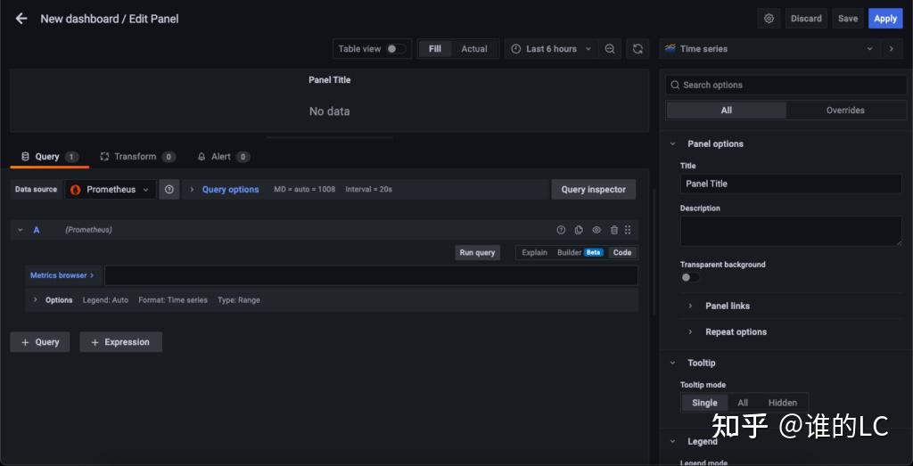
Task: Click the Description text area
Action: pos(791,231)
